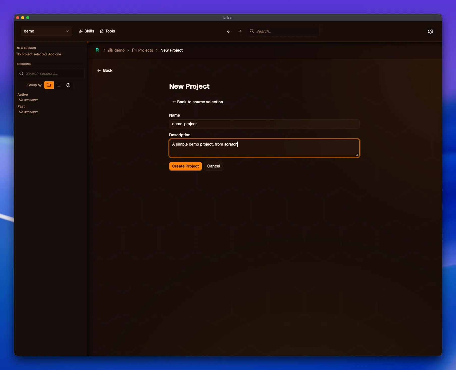Click the macOS green zoom window button
Image resolution: width=456 pixels, height=370 pixels.
28,18
